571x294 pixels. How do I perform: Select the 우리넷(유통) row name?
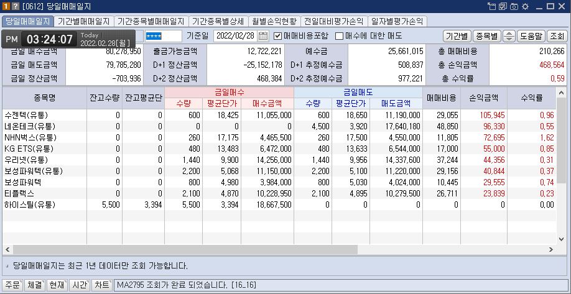click(26, 160)
